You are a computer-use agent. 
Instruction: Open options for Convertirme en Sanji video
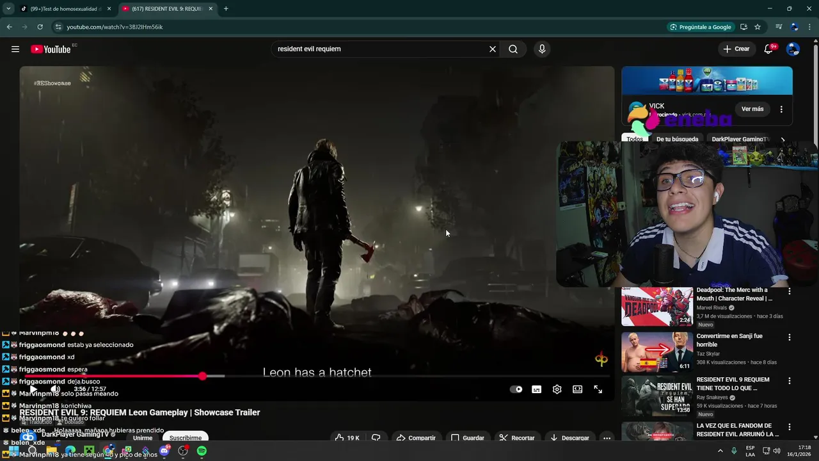point(789,337)
